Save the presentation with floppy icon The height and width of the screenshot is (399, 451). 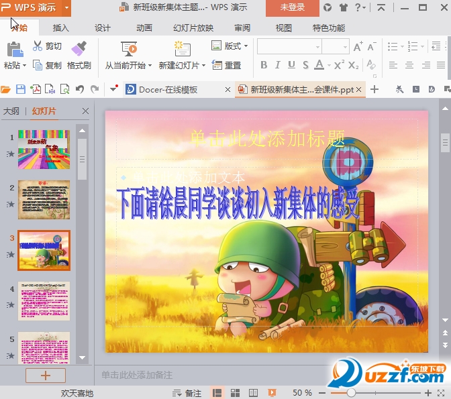pyautogui.click(x=20, y=90)
